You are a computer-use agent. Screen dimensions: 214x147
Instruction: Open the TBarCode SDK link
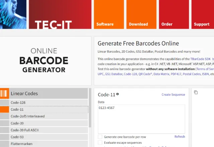click(200, 59)
